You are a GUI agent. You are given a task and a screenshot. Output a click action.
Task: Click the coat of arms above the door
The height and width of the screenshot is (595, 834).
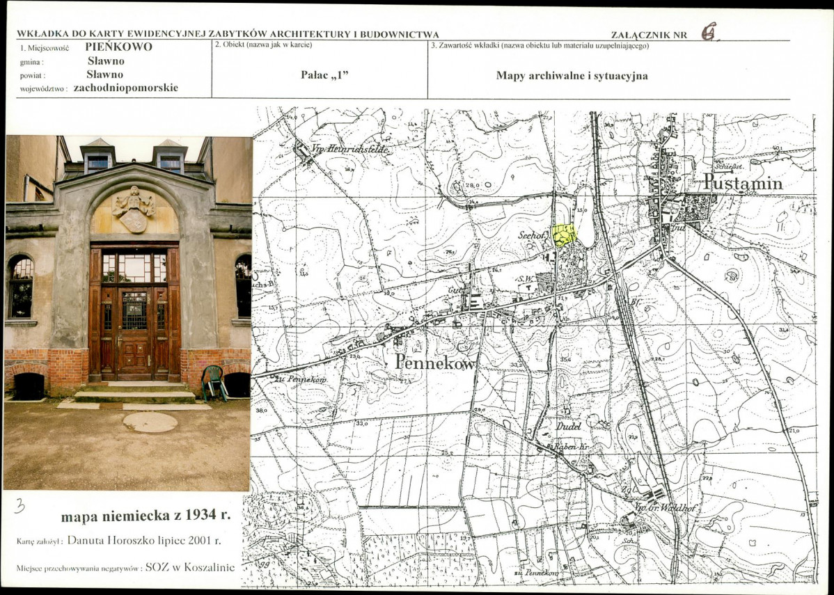tap(133, 209)
